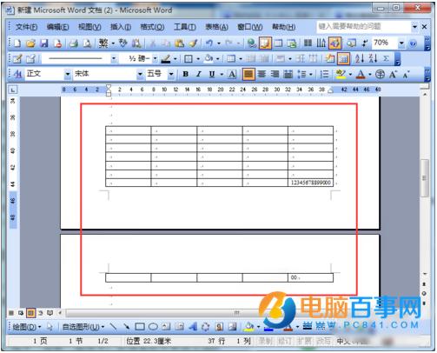437x353 pixels.
Task: Click the help question input box
Action: click(364, 27)
